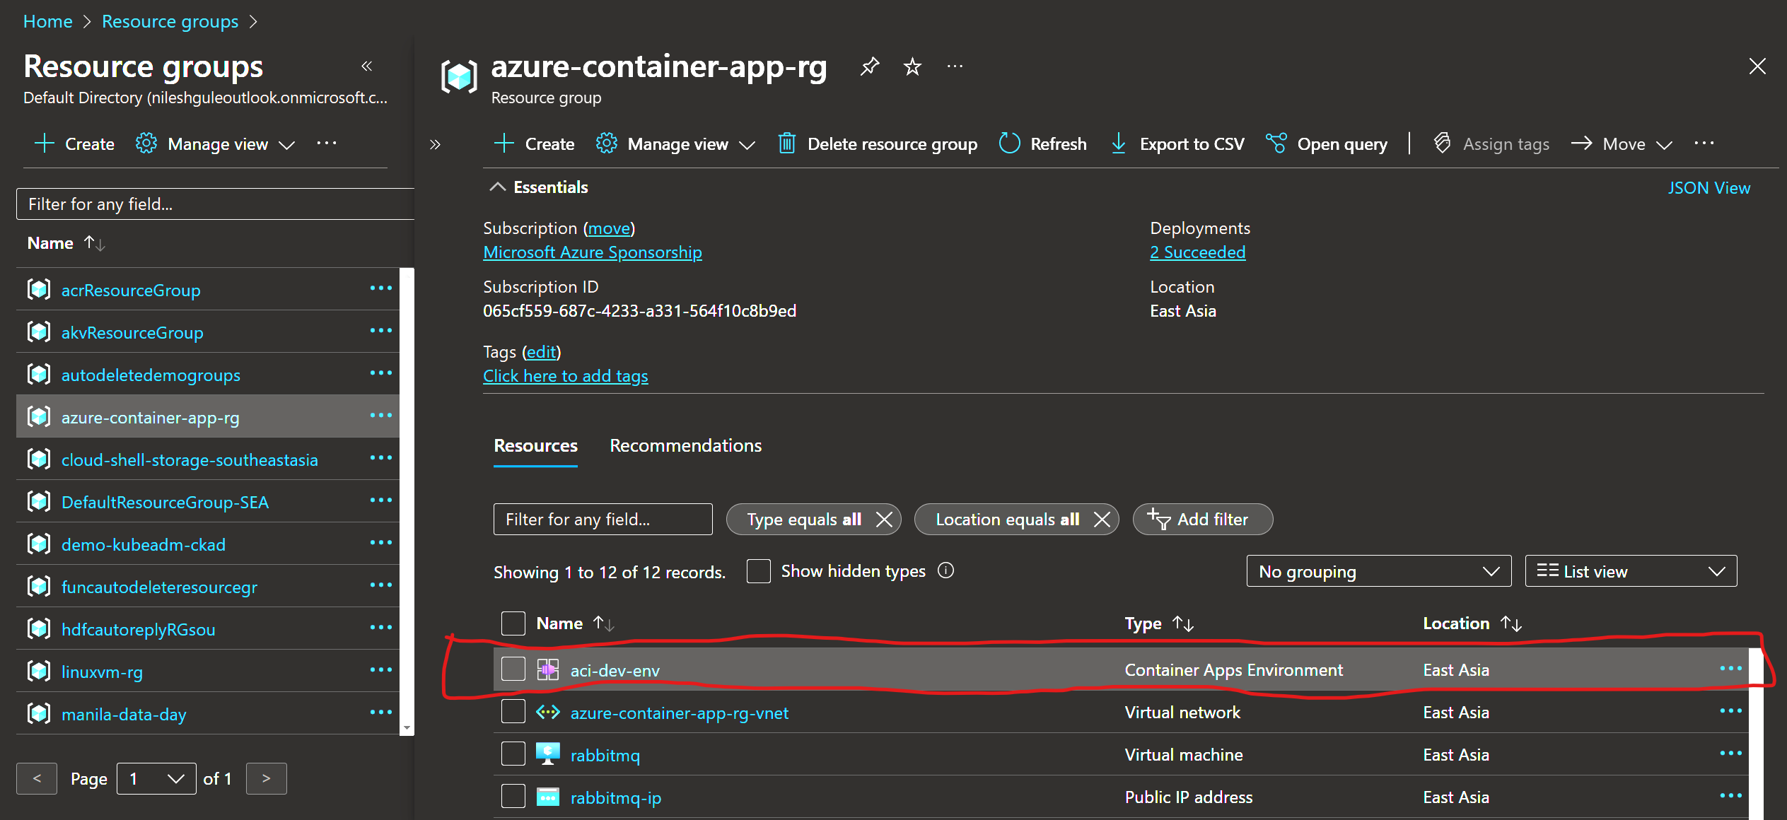
Task: Expand the Move dropdown
Action: click(x=1622, y=144)
